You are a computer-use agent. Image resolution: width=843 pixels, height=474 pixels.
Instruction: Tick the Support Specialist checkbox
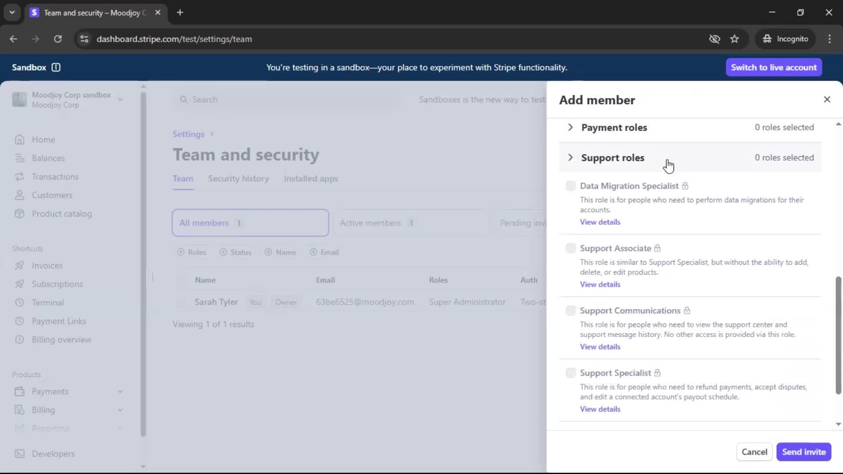570,373
